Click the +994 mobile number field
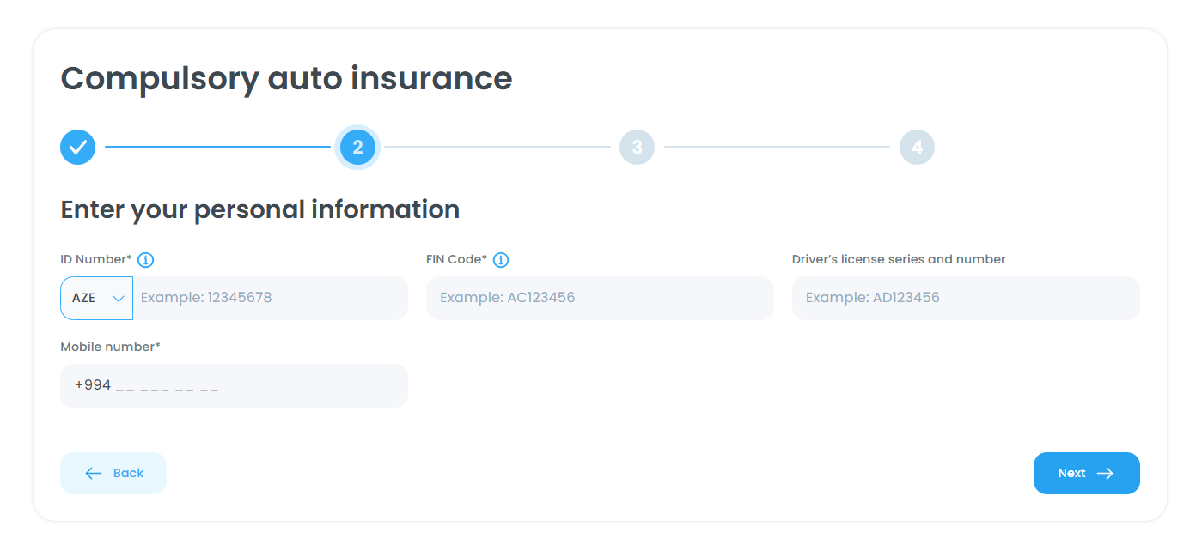This screenshot has height=551, width=1202. pos(234,386)
